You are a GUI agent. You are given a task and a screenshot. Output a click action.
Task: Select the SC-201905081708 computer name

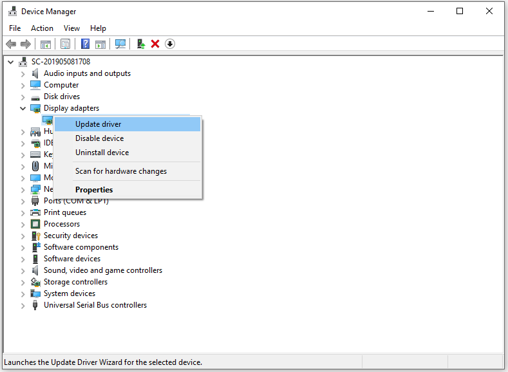pos(61,62)
